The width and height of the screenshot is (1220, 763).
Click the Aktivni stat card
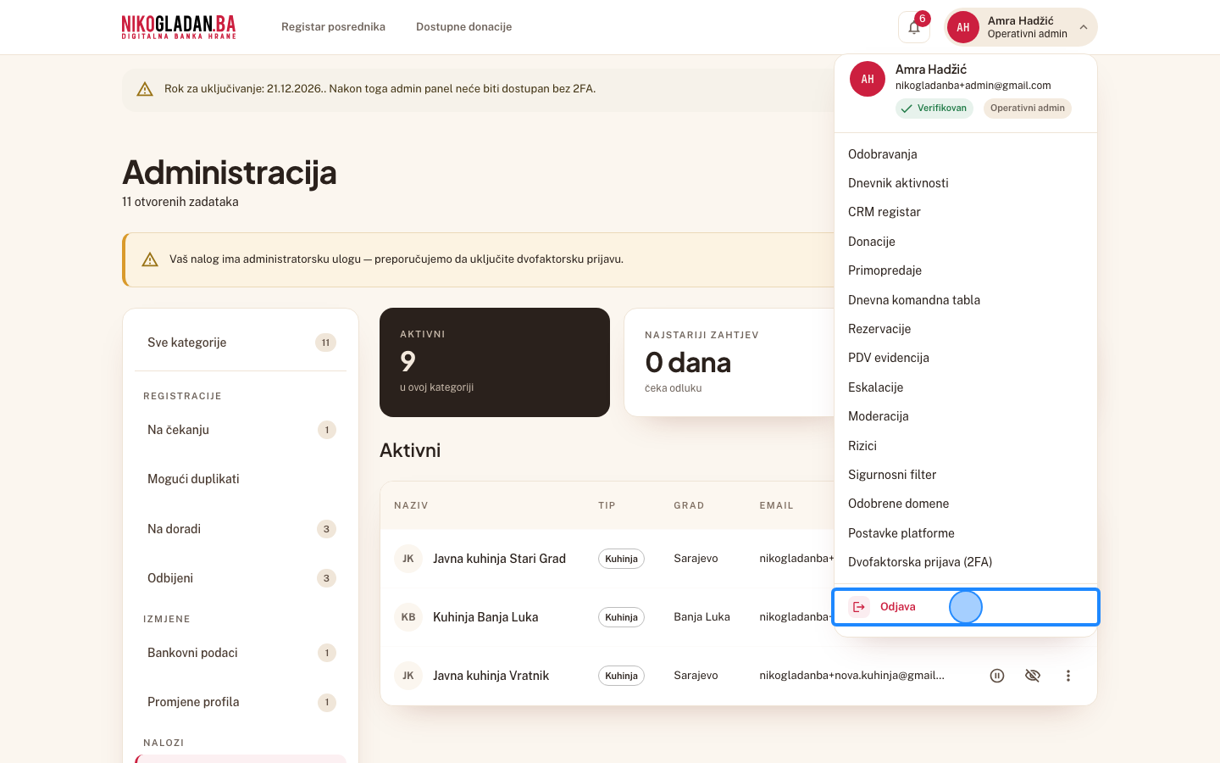pos(495,362)
